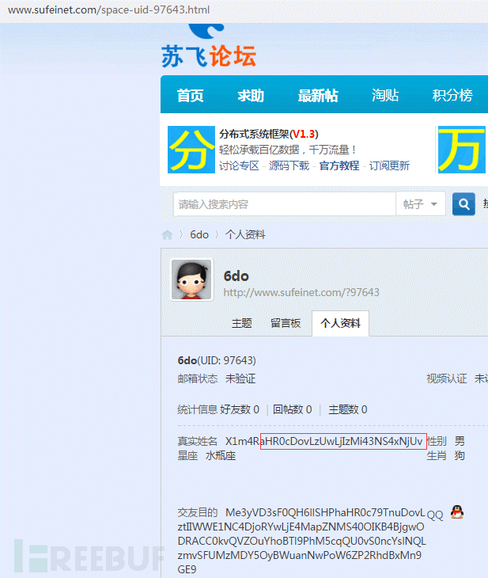This screenshot has height=578, width=488.
Task: Click the 未验证 email status value
Action: (240, 378)
